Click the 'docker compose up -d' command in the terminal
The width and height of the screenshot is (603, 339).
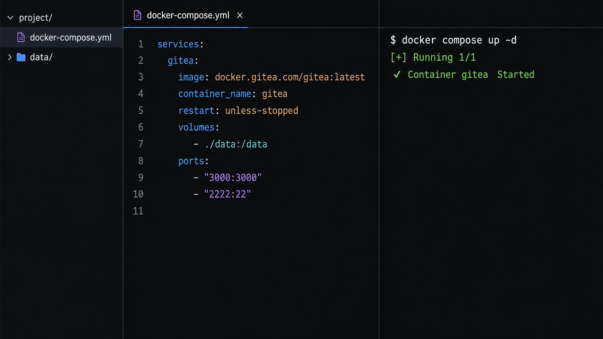point(459,40)
